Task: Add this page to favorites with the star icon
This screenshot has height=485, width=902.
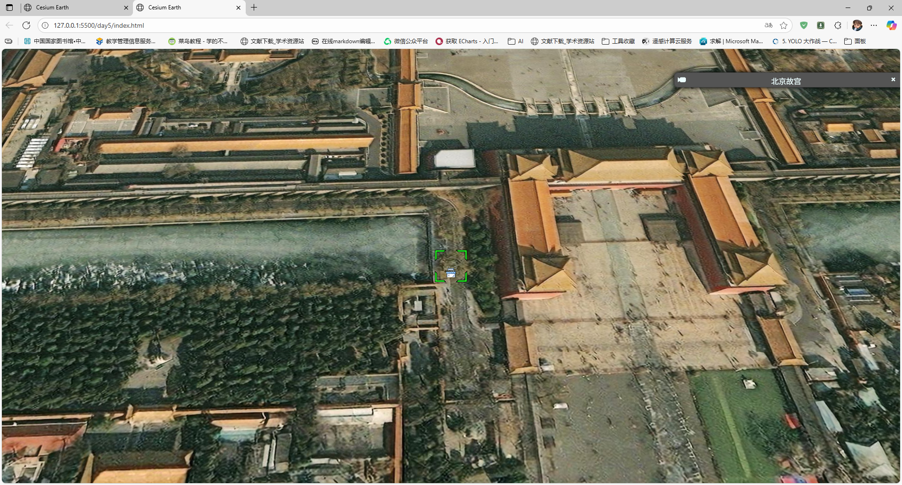Action: click(784, 25)
